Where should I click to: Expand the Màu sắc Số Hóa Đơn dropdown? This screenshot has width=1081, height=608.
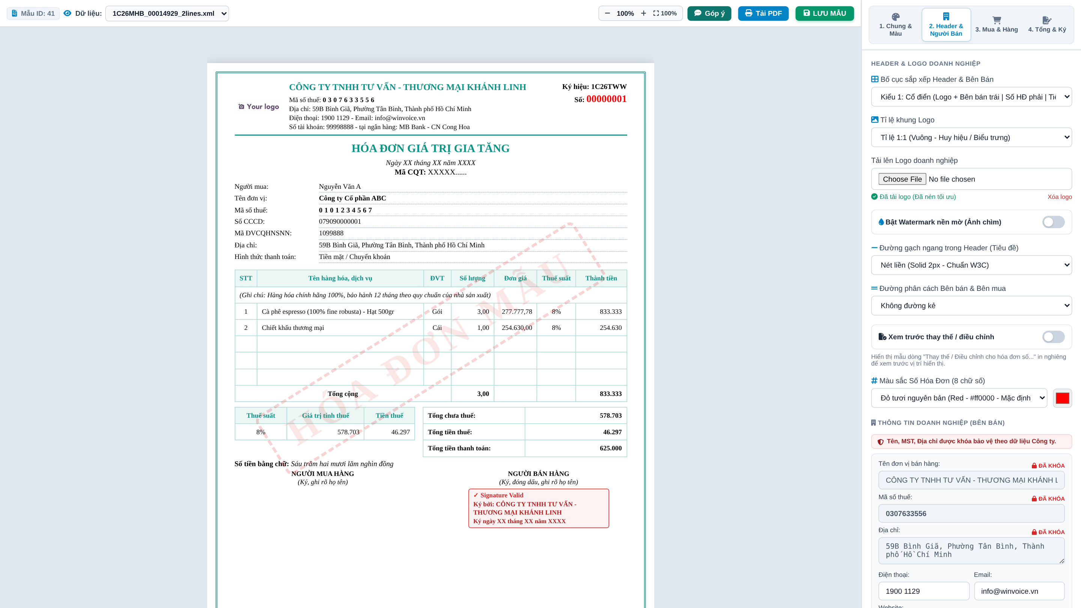pos(959,398)
